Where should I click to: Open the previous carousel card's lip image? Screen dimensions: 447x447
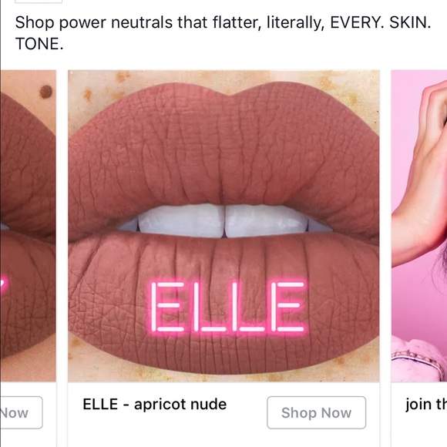coord(28,225)
